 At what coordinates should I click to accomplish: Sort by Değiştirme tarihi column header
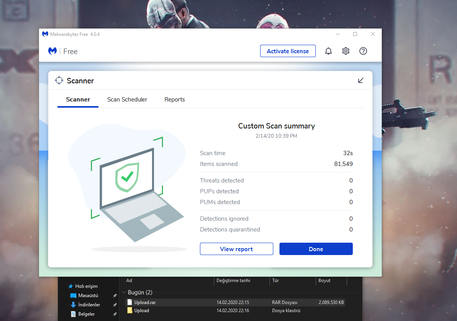coord(233,280)
